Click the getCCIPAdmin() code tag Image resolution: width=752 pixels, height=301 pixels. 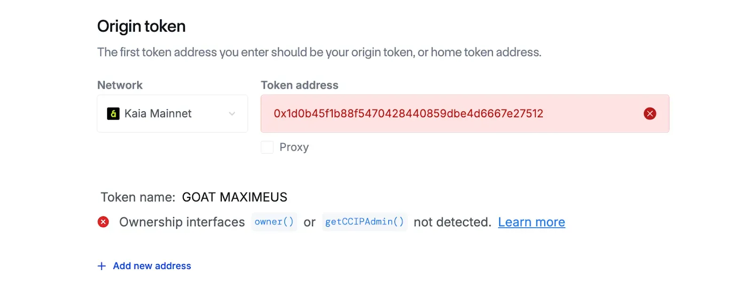coord(364,222)
